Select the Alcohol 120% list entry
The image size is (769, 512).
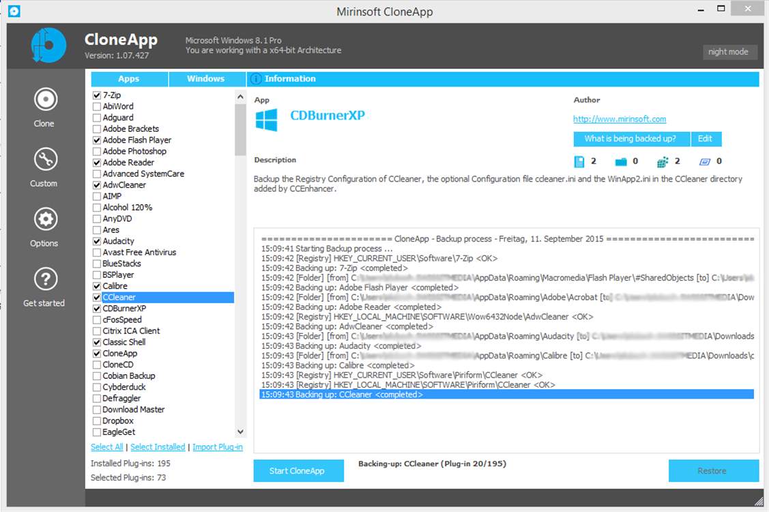pyautogui.click(x=128, y=208)
